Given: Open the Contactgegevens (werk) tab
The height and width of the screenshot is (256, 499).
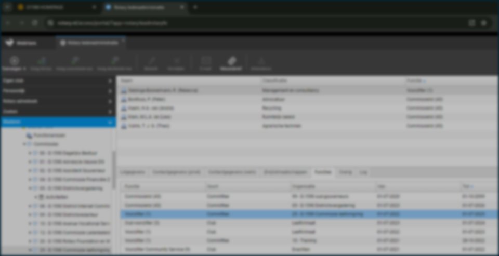Looking at the screenshot, I should [232, 172].
